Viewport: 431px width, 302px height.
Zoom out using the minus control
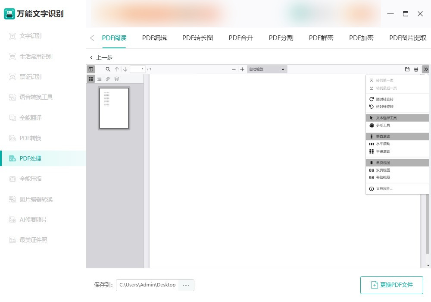tap(234, 69)
